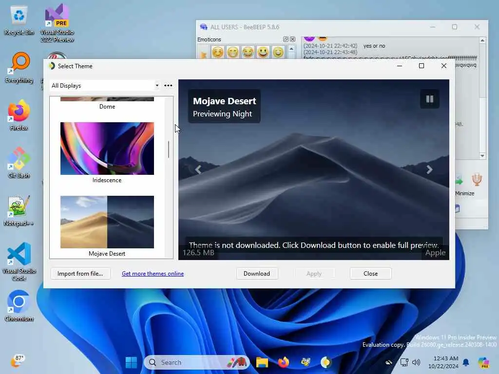Click the microphone icon in BeeBEEP
Viewport: 499px width, 374px height.
pos(477,180)
